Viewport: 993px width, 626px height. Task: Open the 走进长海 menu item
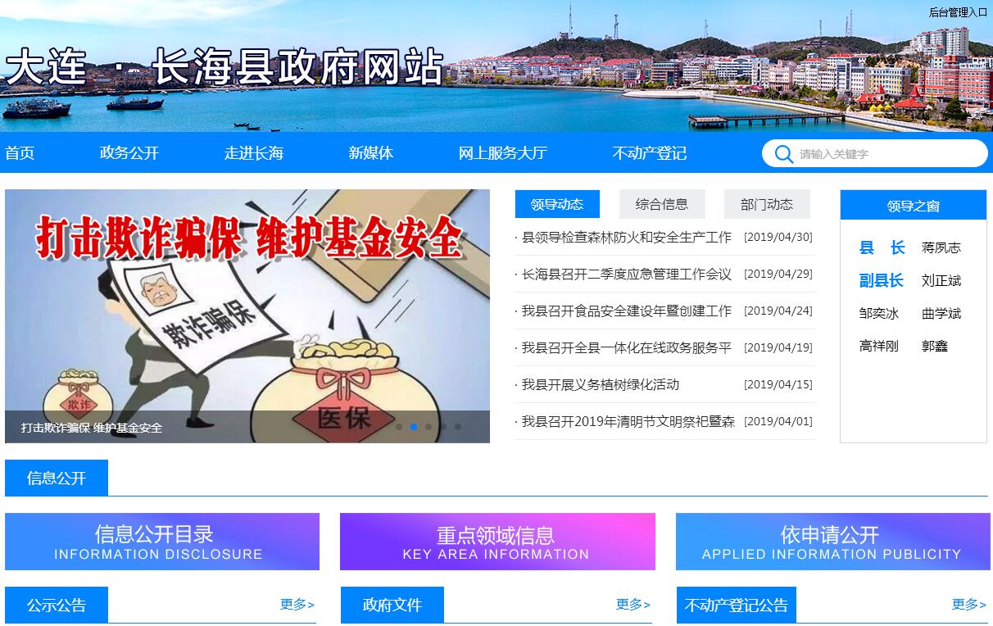(x=254, y=153)
